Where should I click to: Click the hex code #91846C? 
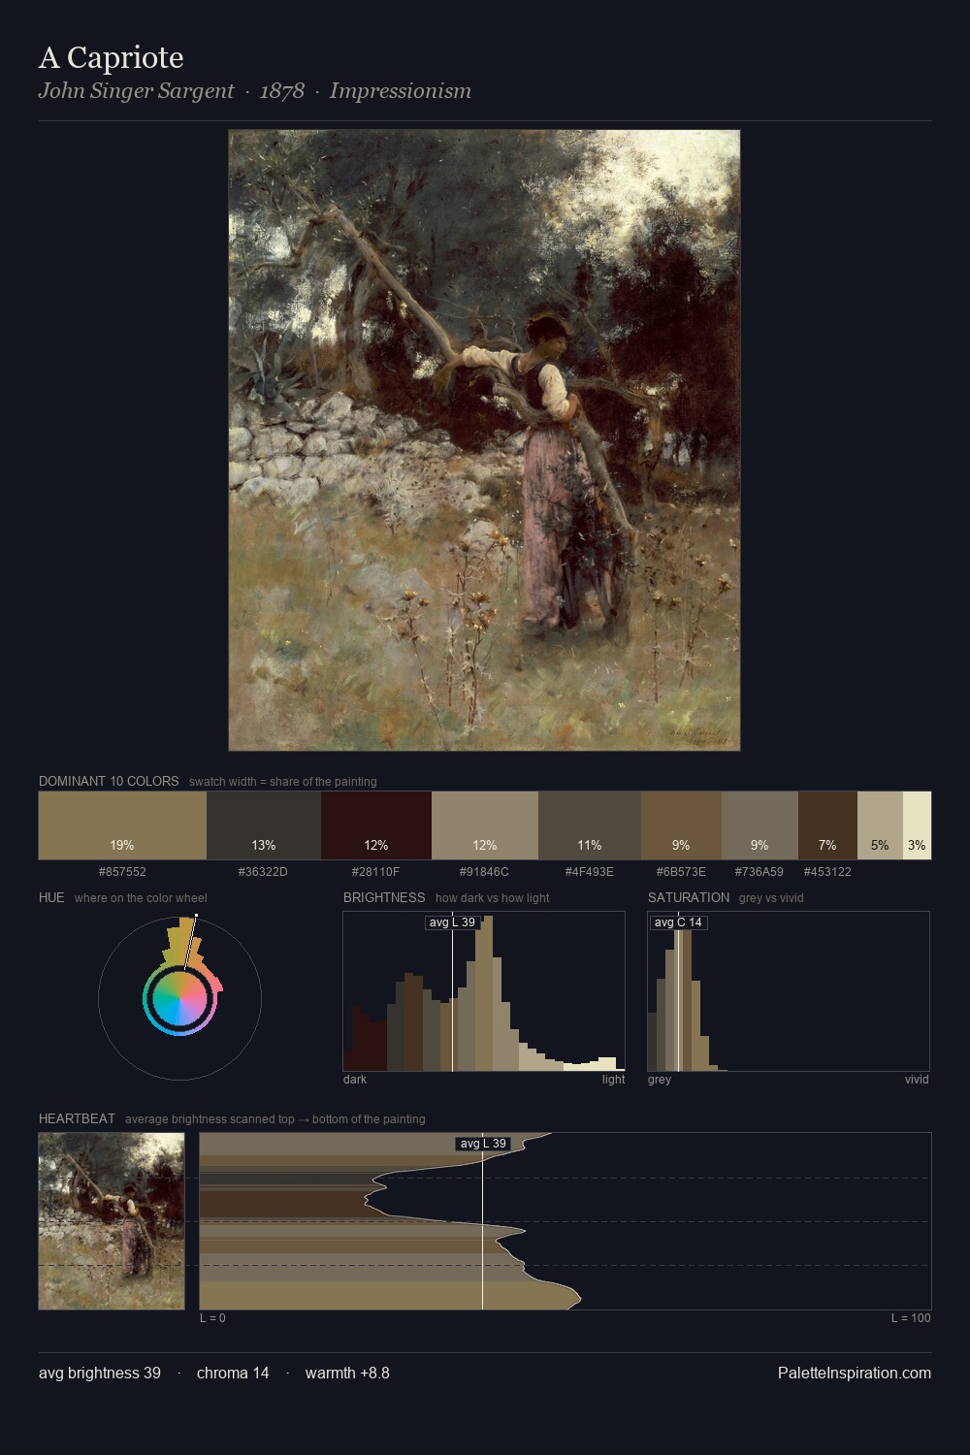coord(484,872)
